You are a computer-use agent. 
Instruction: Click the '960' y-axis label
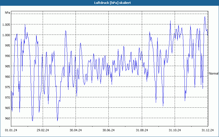[8, 118]
